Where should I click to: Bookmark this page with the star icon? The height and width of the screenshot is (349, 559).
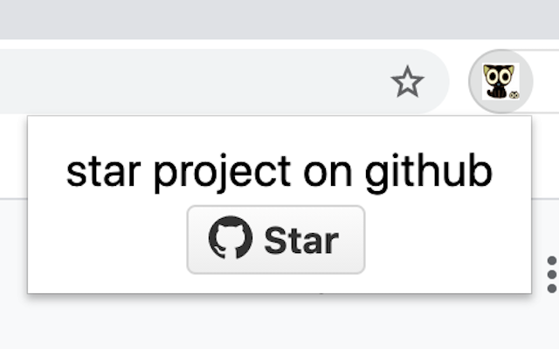pyautogui.click(x=408, y=81)
